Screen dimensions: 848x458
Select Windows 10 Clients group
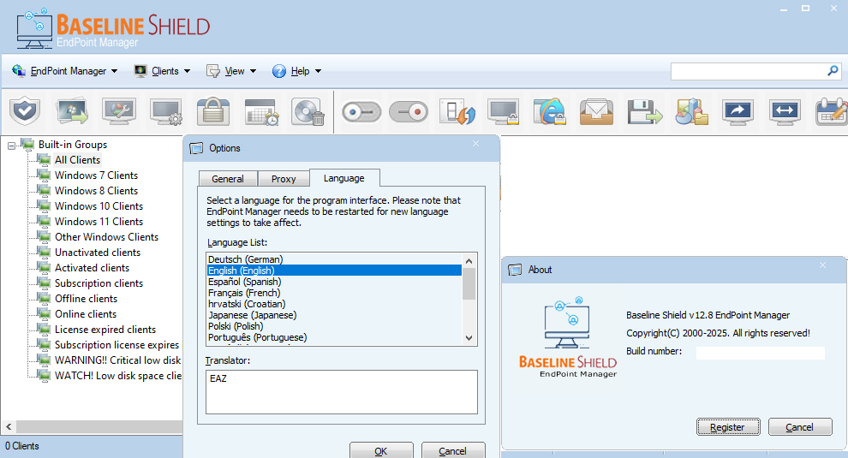99,206
